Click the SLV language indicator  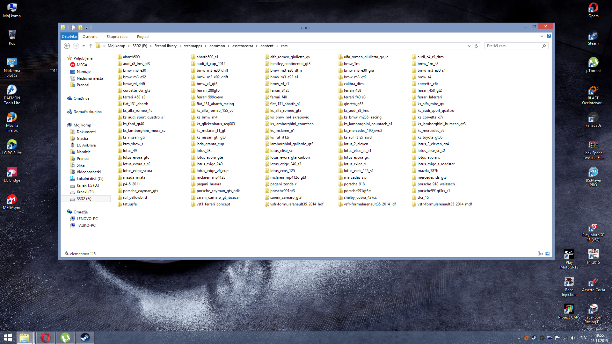click(x=583, y=338)
